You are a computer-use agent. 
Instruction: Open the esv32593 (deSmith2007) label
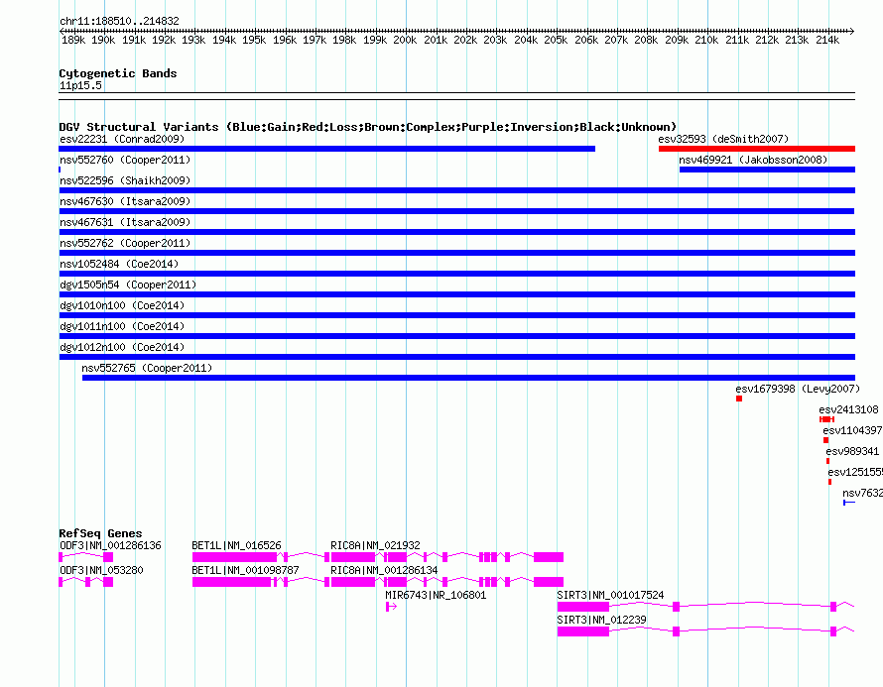pyautogui.click(x=723, y=139)
